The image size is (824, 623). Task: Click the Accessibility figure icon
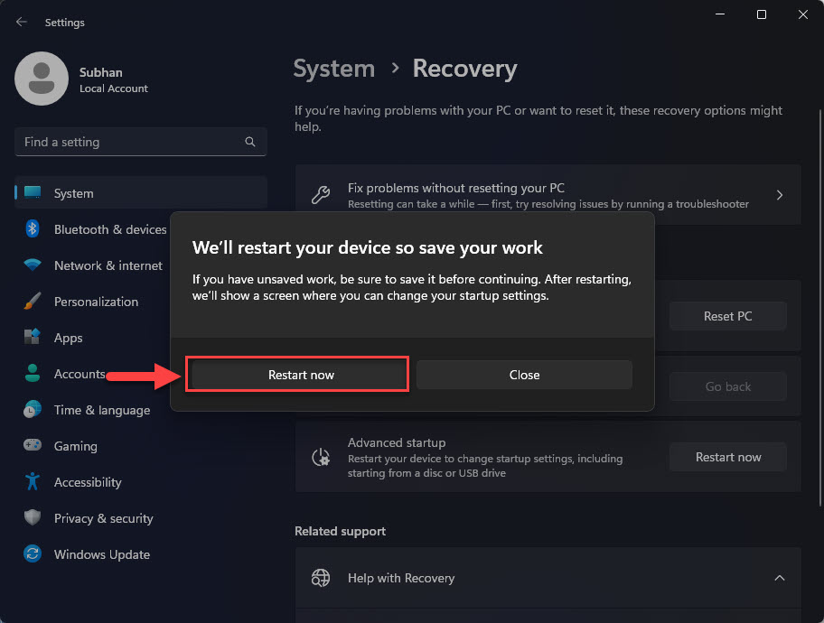click(33, 482)
